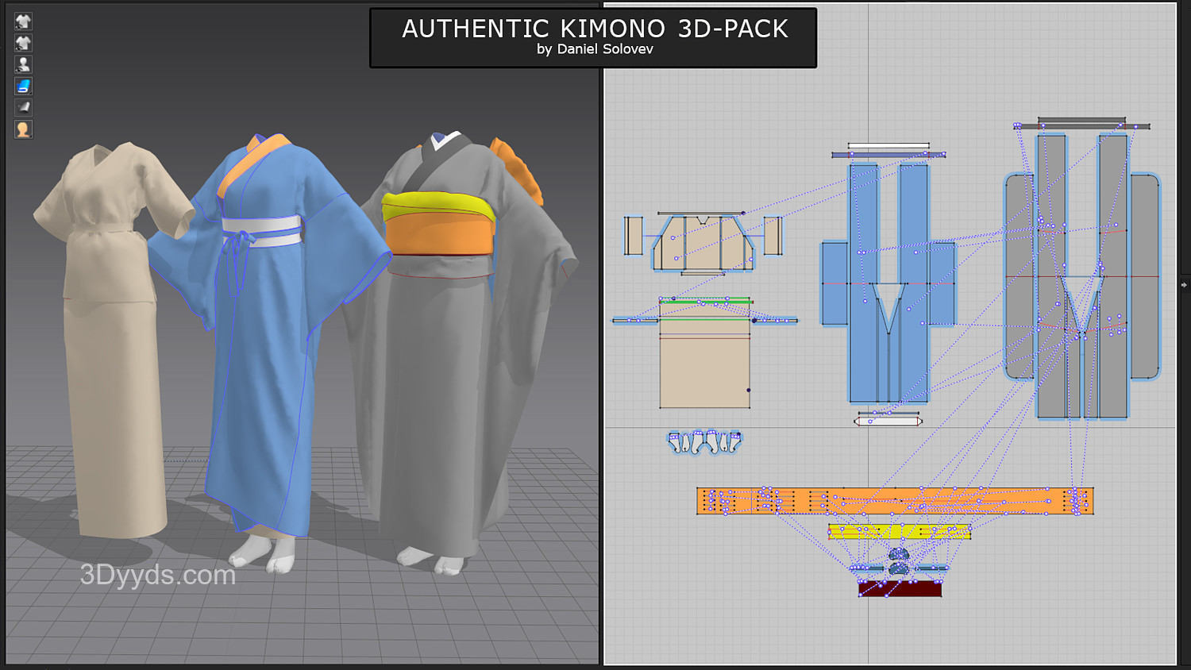
Task: Click the tabi sock pattern pieces
Action: [x=704, y=442]
